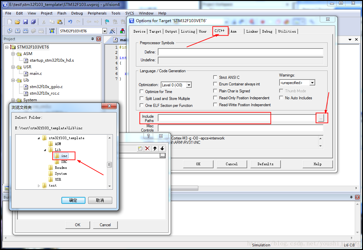Collapse the USR group in project tree
The width and height of the screenshot is (363, 250).
pos(13,67)
